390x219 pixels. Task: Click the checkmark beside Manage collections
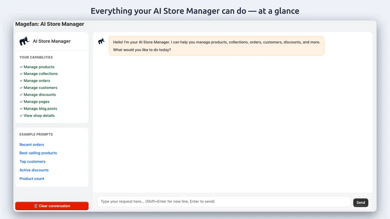pyautogui.click(x=21, y=74)
